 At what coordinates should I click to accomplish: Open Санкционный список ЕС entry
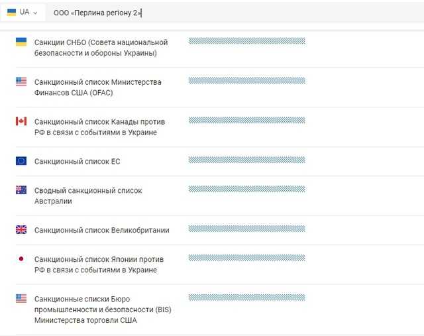[77, 162]
